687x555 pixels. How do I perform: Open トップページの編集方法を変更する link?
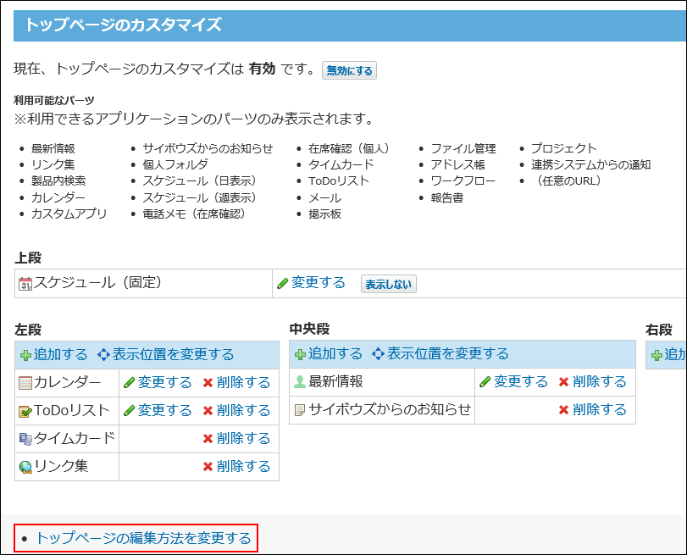point(143,538)
